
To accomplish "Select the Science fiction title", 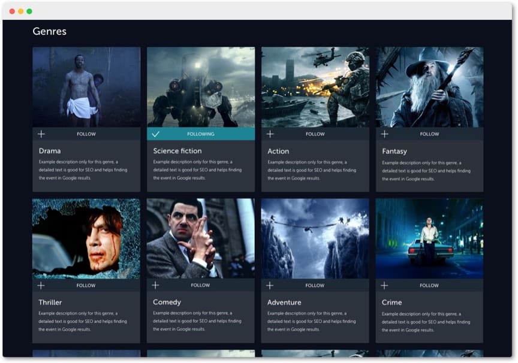I will tap(177, 151).
